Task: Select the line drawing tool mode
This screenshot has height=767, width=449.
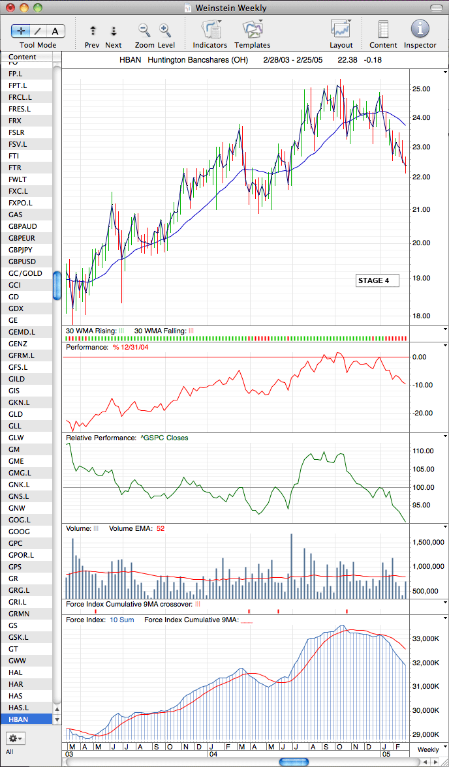Action: pos(39,31)
